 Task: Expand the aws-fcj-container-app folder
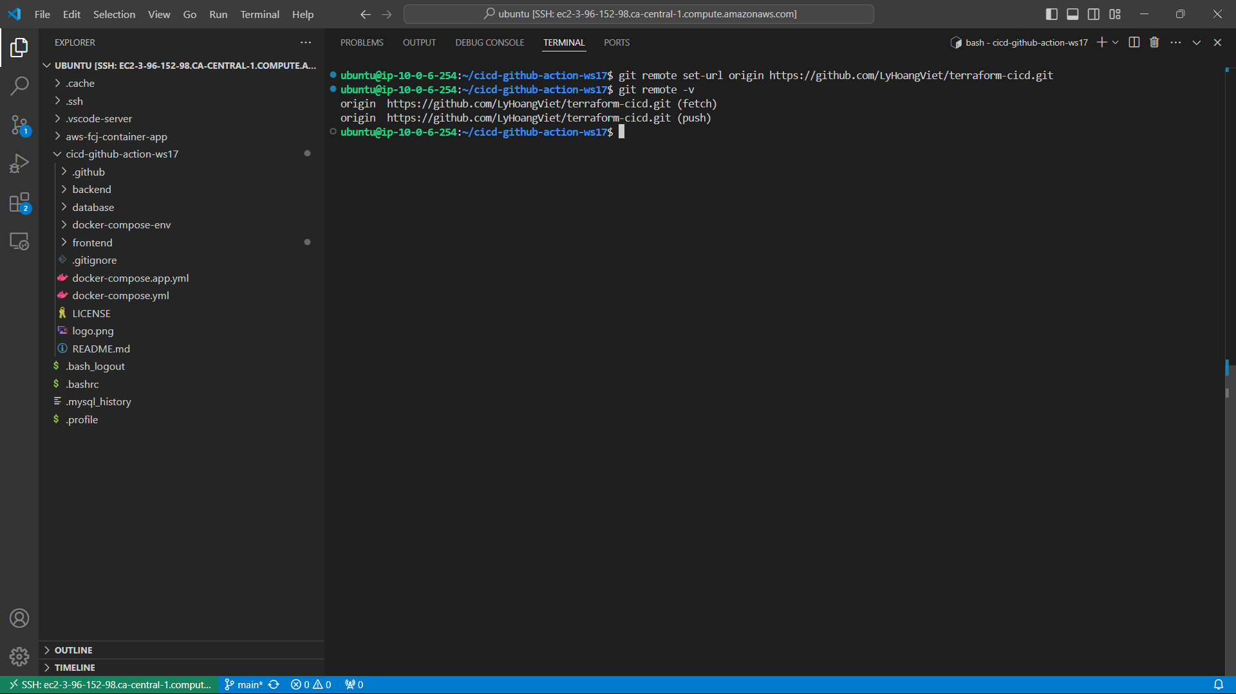(x=180, y=136)
